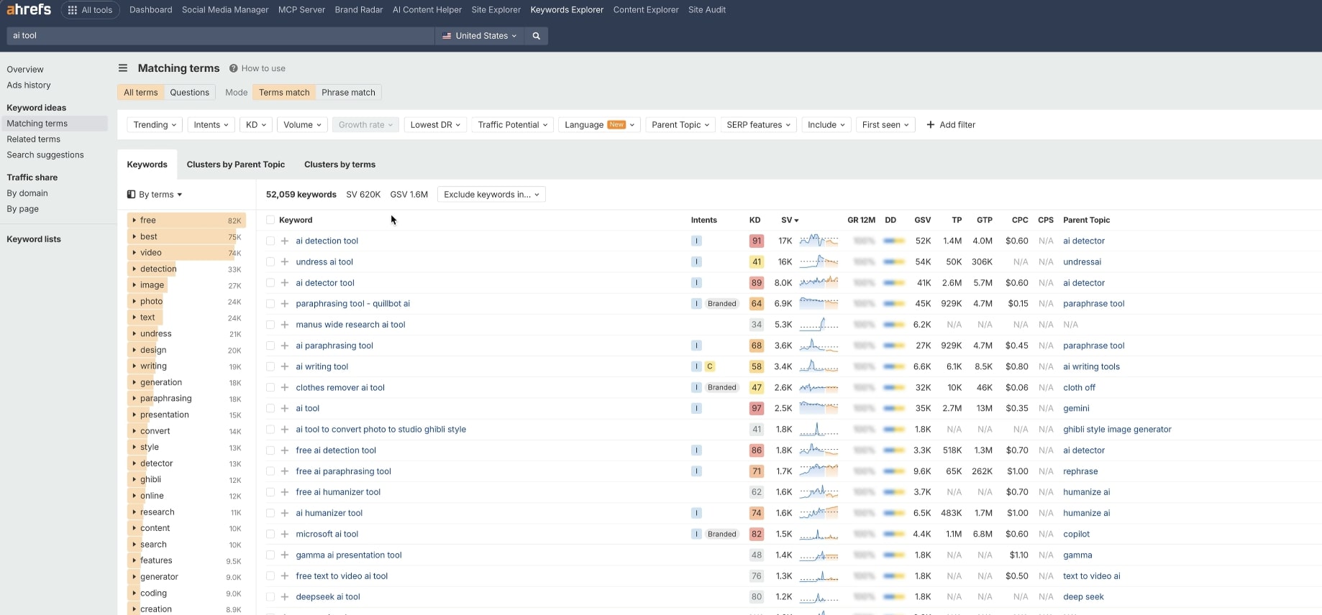Sort by the KD column header
This screenshot has height=615, width=1322.
tap(755, 221)
